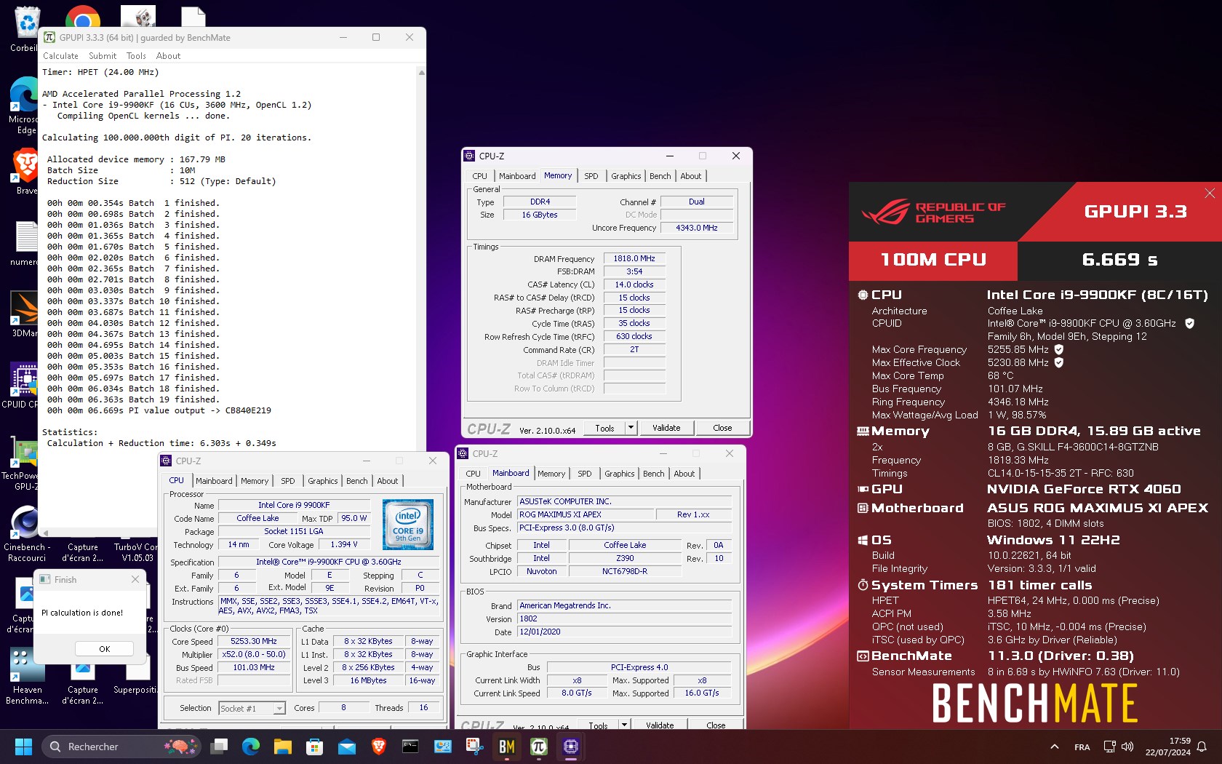Open Microsoft Store from the taskbar

[x=314, y=747]
